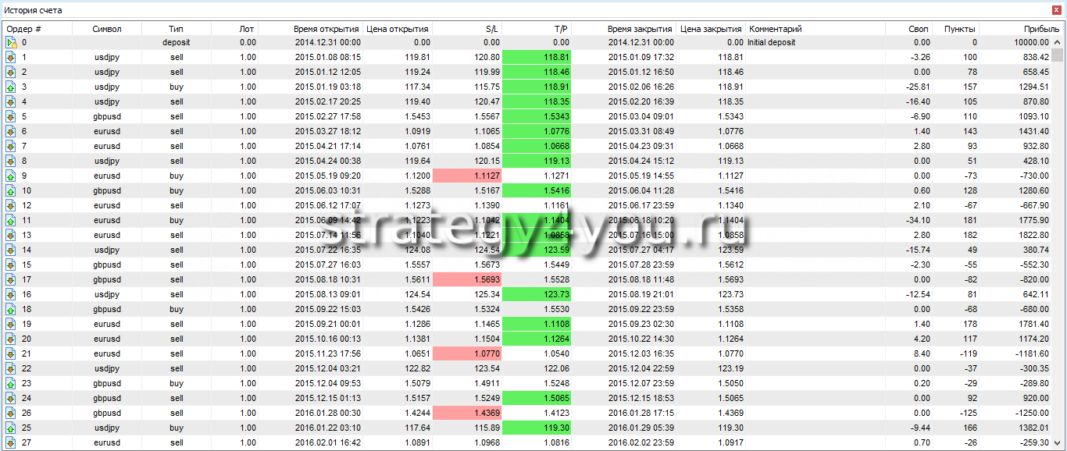The width and height of the screenshot is (1067, 451).
Task: Close the История счета window
Action: [1057, 10]
